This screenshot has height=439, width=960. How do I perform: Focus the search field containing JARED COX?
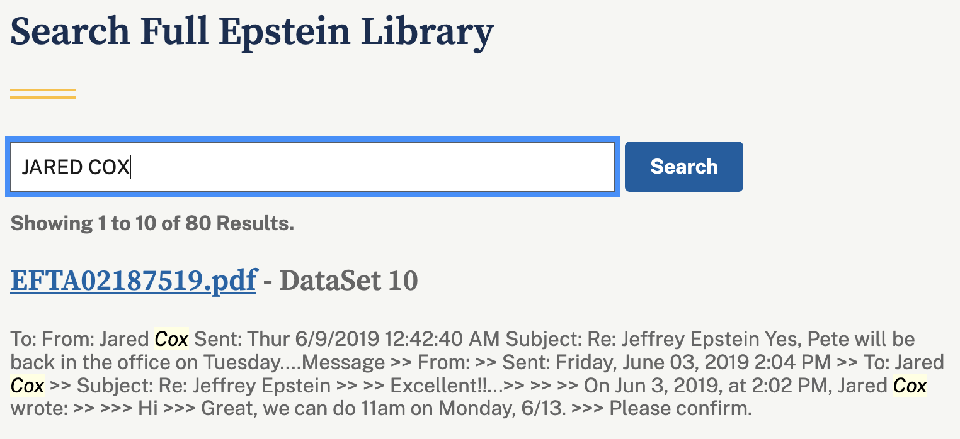point(312,167)
